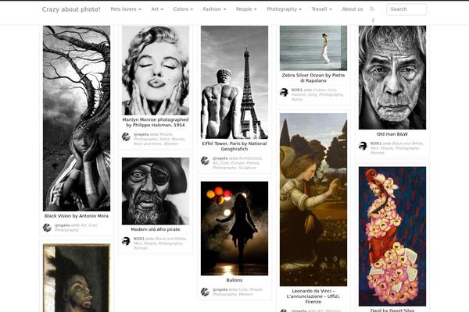Open the Eiffel Tower statue photo thumbnail
Image resolution: width=469 pixels, height=312 pixels.
coord(234,82)
